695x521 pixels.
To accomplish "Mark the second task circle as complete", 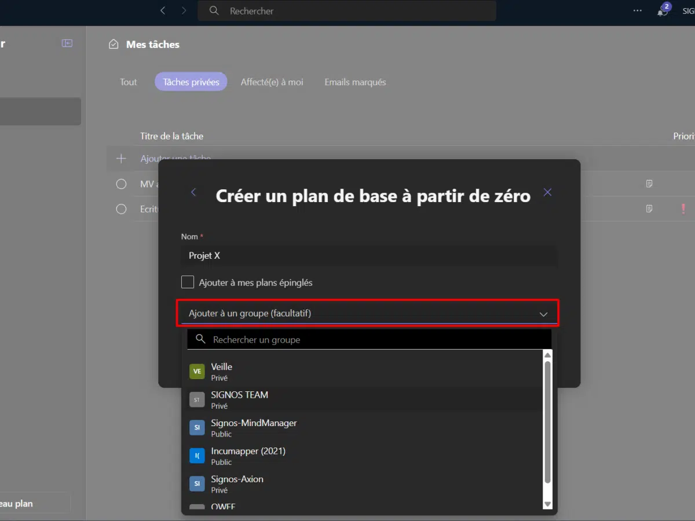I will [x=121, y=209].
